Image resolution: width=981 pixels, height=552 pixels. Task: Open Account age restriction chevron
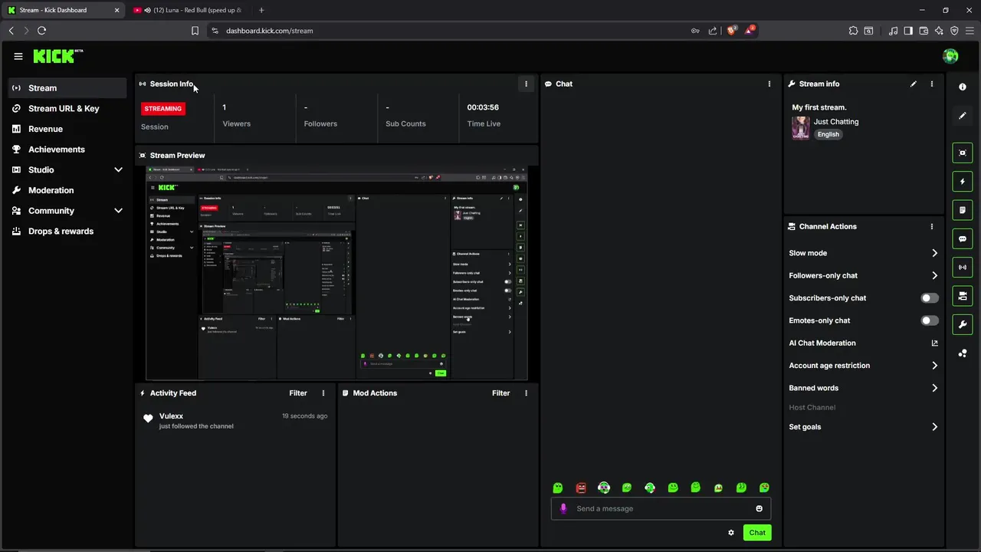934,366
